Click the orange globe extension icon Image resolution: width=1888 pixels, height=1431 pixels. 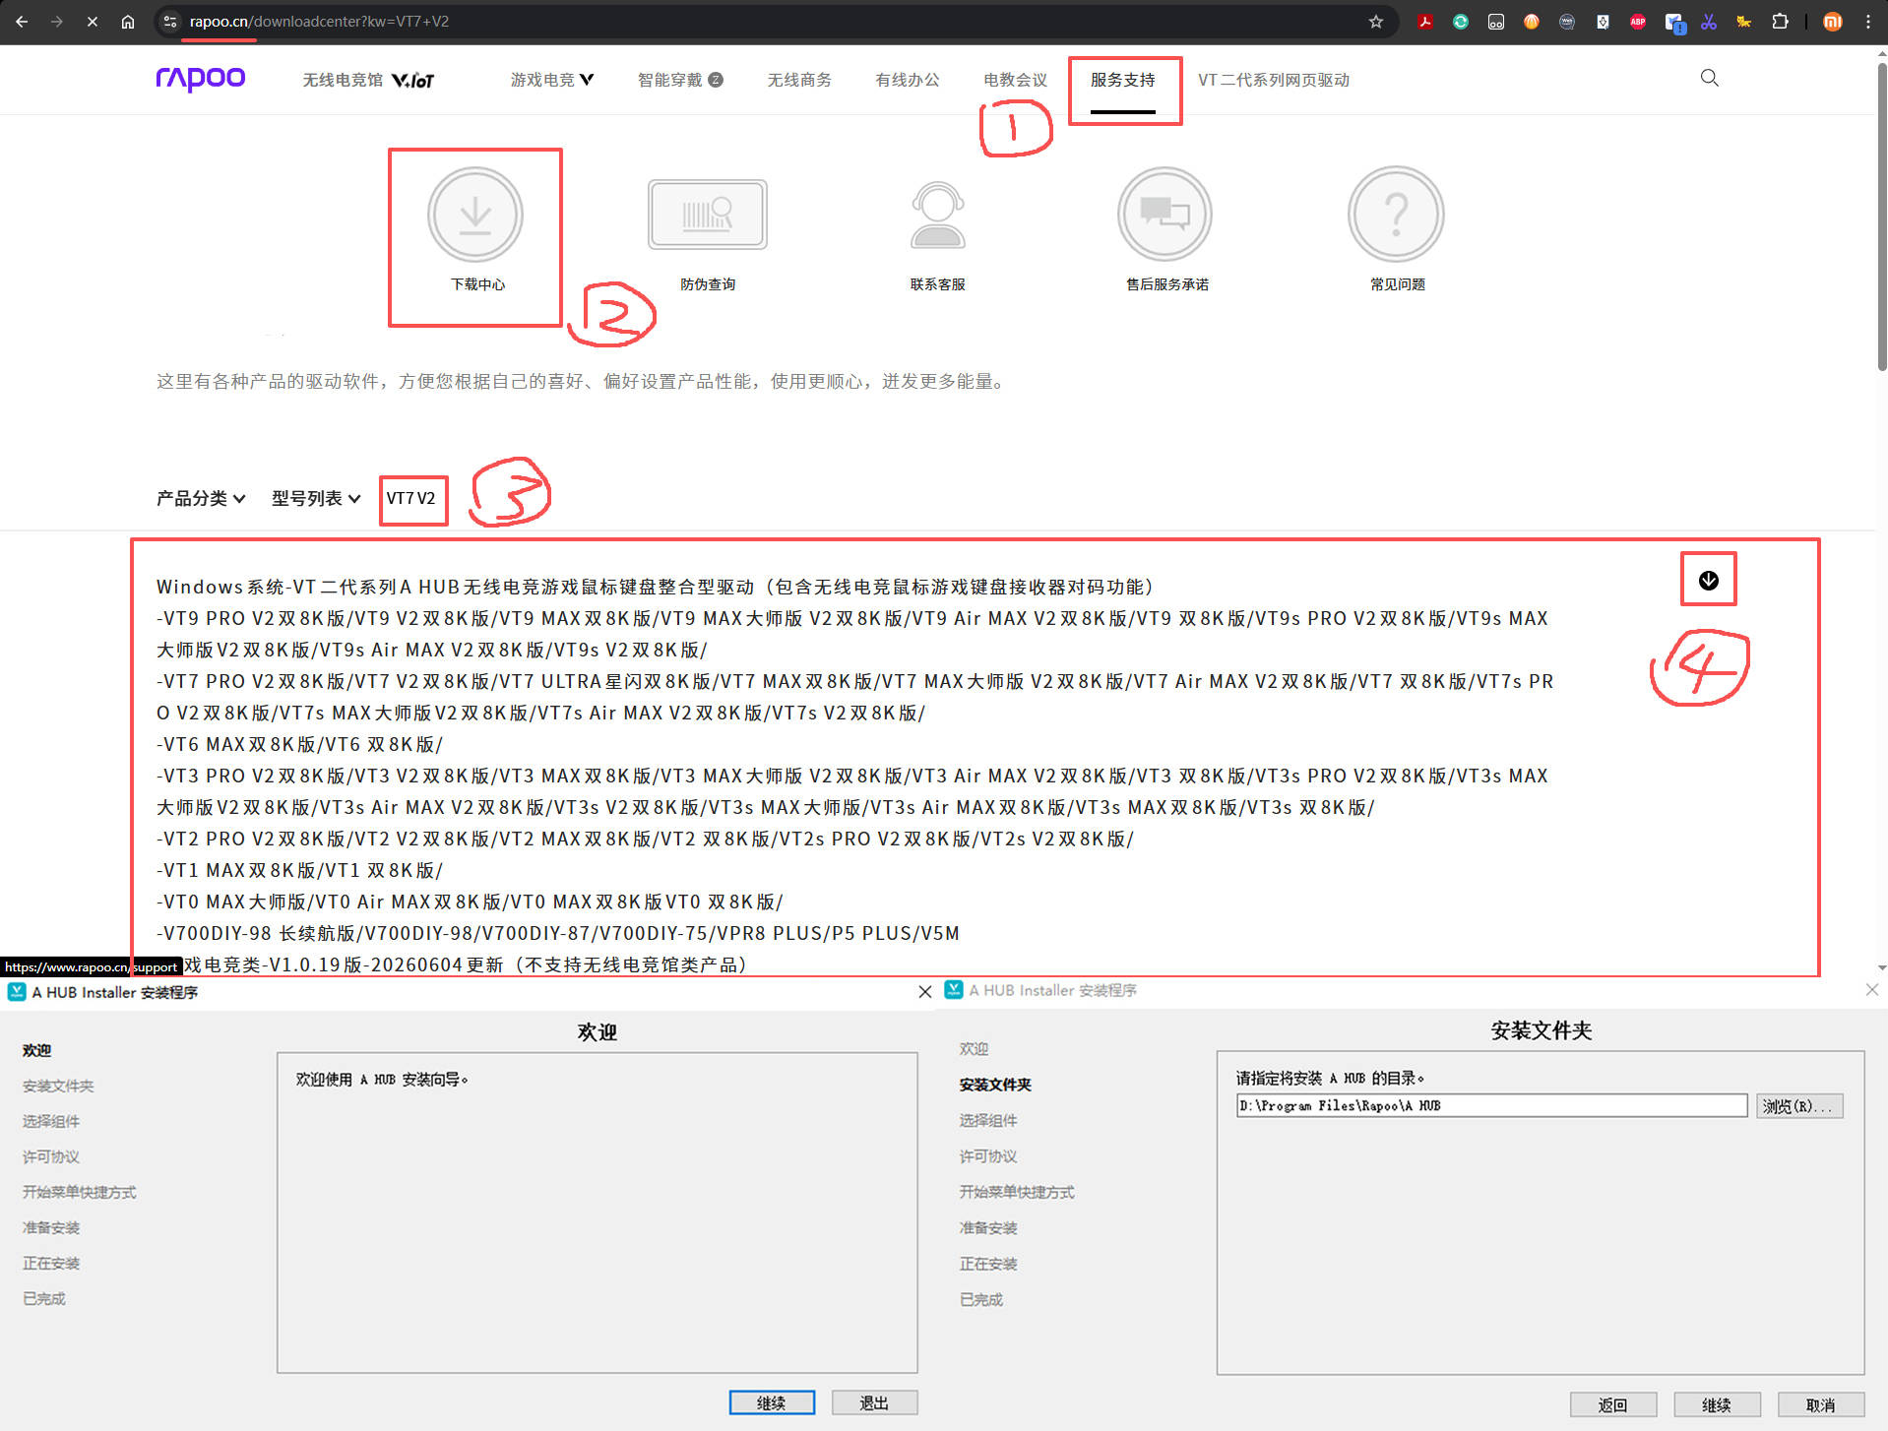[1532, 22]
